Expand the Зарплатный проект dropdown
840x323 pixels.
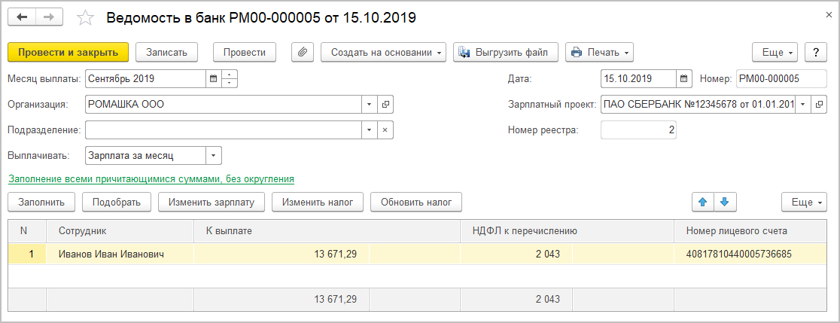802,104
